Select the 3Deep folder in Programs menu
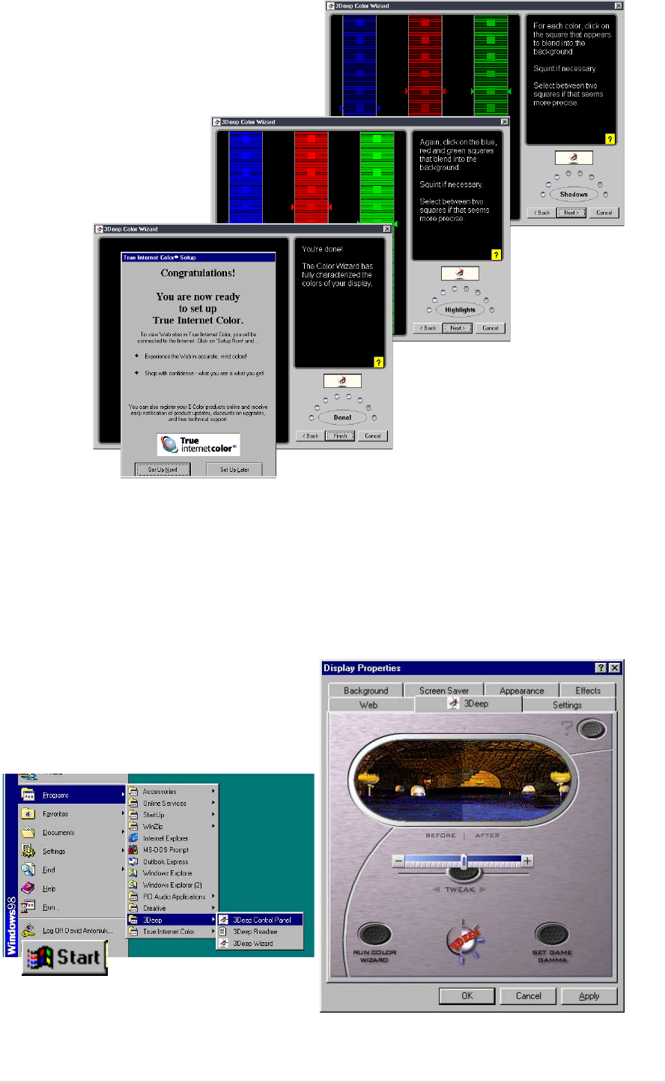The height and width of the screenshot is (1083, 665). [172, 920]
